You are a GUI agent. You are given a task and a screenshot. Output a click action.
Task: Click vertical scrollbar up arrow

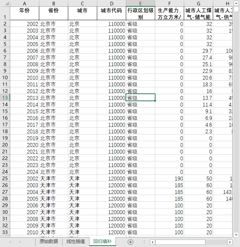[x=236, y=3]
